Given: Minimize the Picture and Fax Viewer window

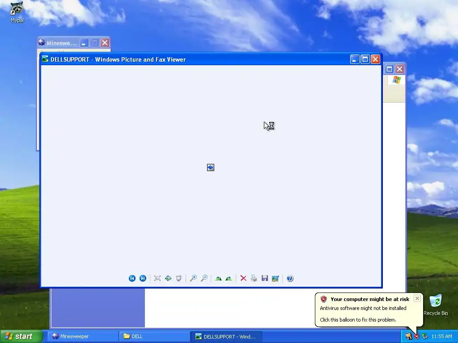Looking at the screenshot, I should click(355, 59).
